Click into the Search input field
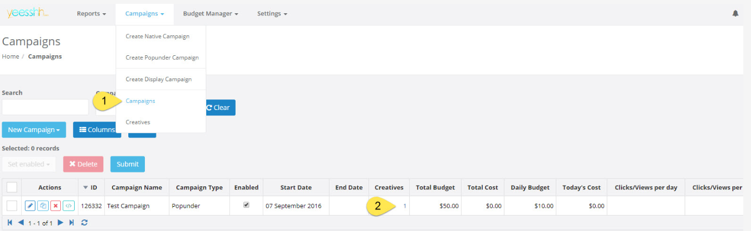 pyautogui.click(x=45, y=107)
